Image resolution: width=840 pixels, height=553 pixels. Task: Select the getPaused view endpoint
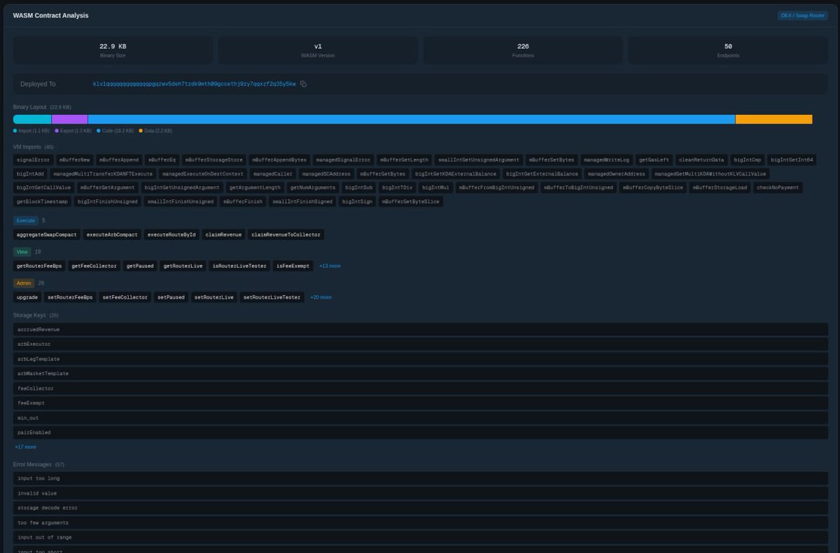(x=140, y=266)
